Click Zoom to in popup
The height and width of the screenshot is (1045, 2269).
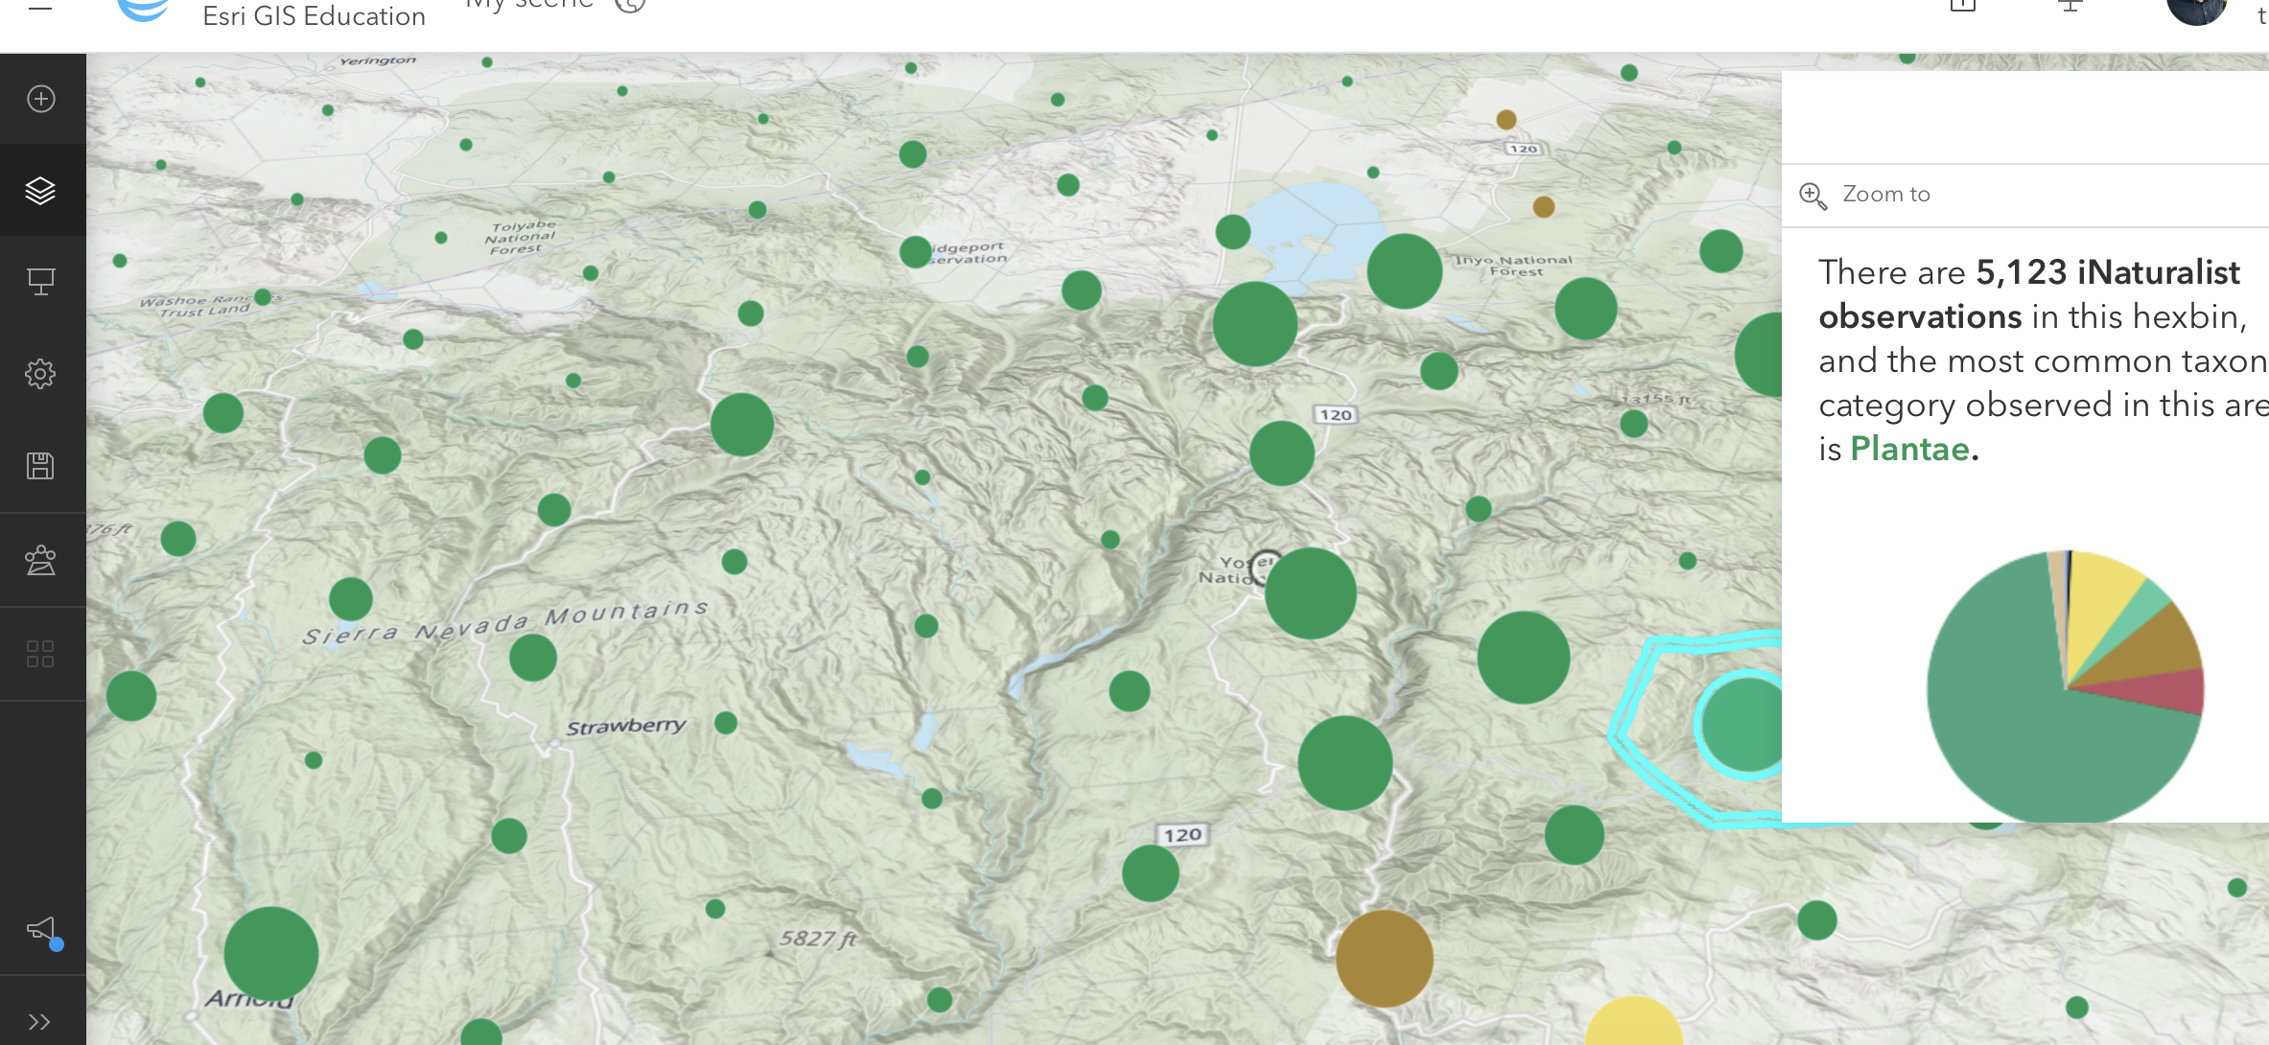(1864, 195)
